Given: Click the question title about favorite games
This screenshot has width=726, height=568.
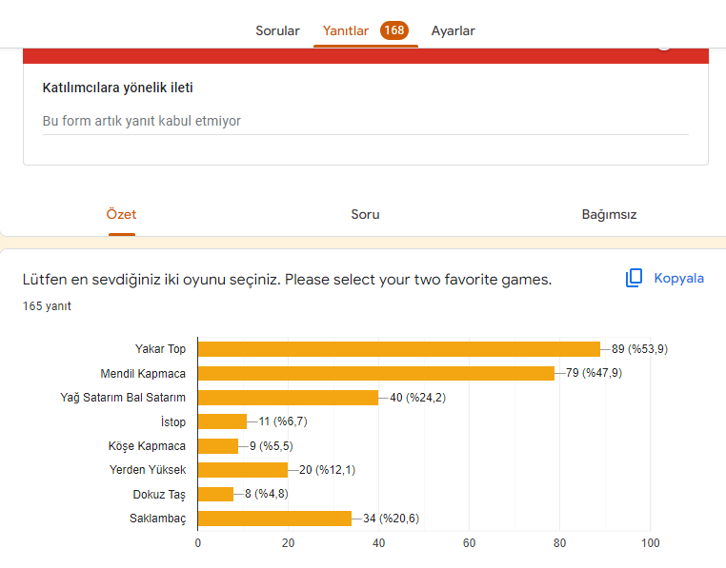Looking at the screenshot, I should click(287, 280).
